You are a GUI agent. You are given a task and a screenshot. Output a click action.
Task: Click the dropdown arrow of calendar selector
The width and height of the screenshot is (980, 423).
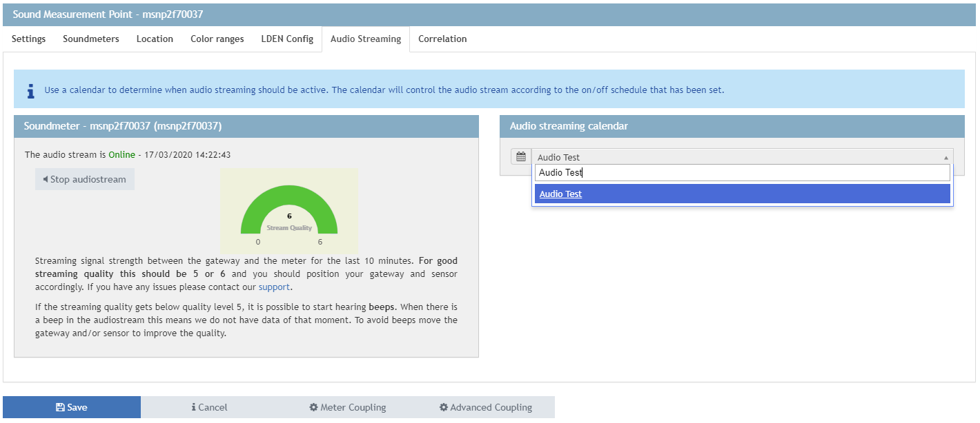tap(945, 158)
